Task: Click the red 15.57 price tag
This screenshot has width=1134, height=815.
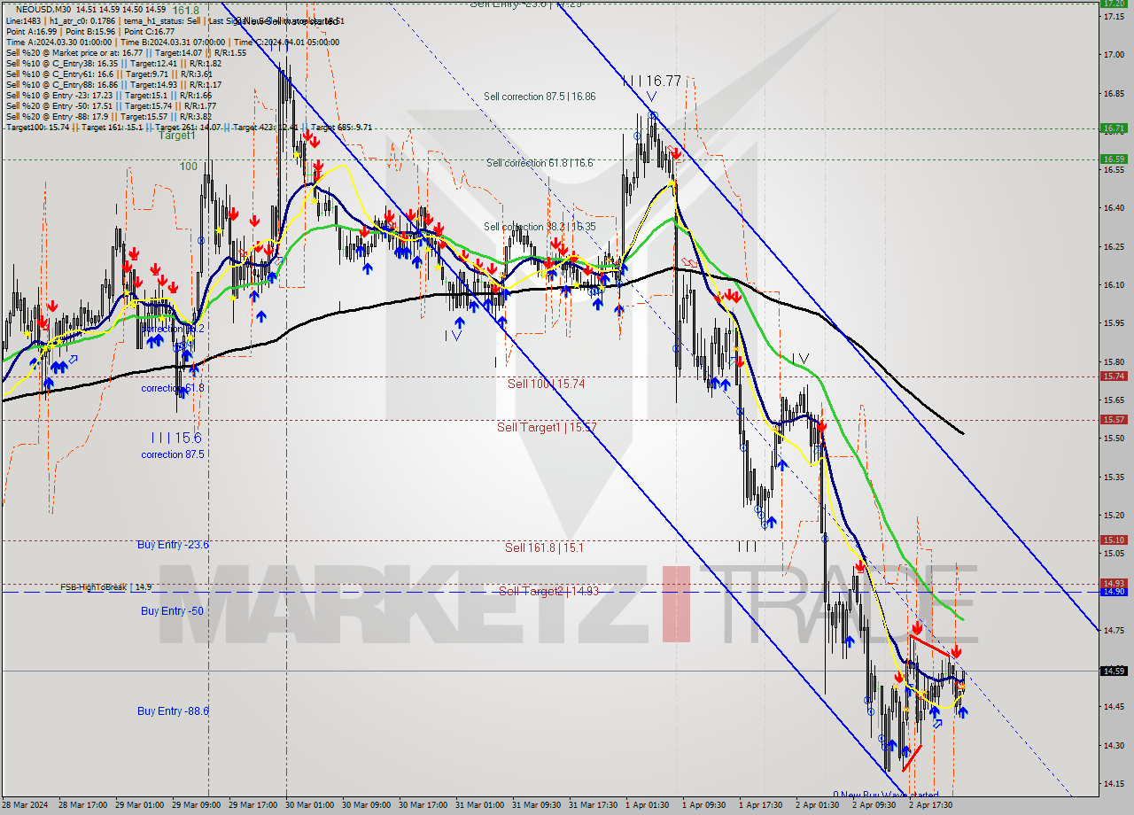Action: tap(1114, 419)
